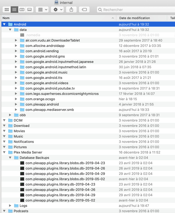Select the DCIM folder icon
Viewport: 175px width, 213px height.
[x=10, y=120]
